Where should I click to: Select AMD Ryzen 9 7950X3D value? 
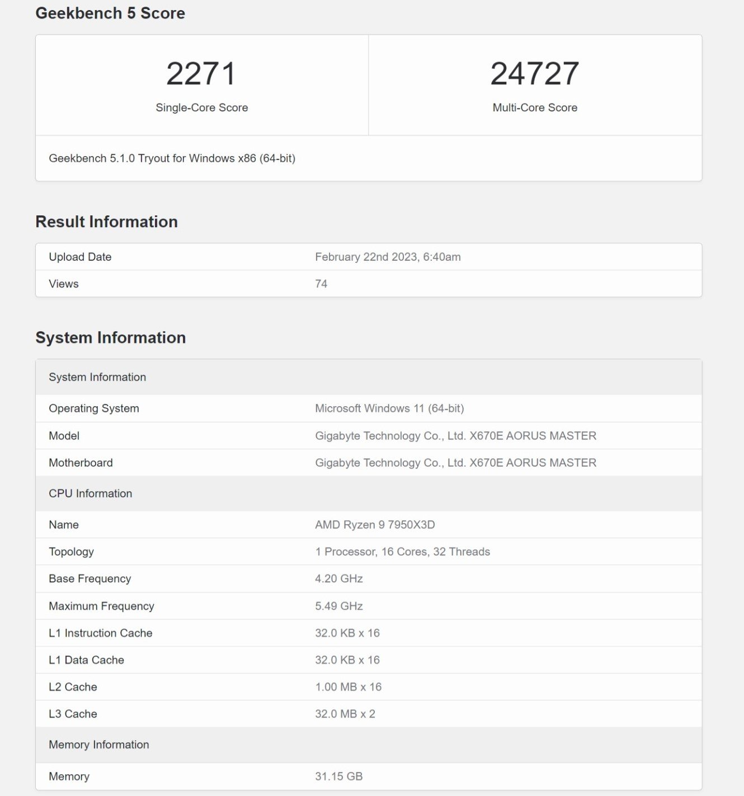click(x=375, y=525)
